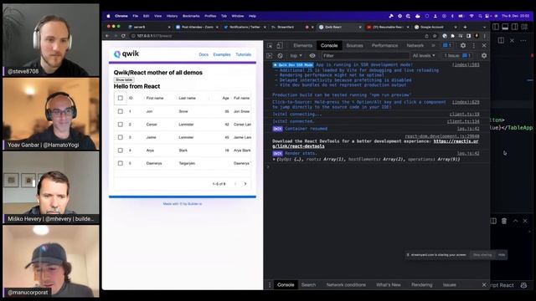The height and width of the screenshot is (301, 536).
Task: Open the Wi-Fi status menu
Action: 472,16
